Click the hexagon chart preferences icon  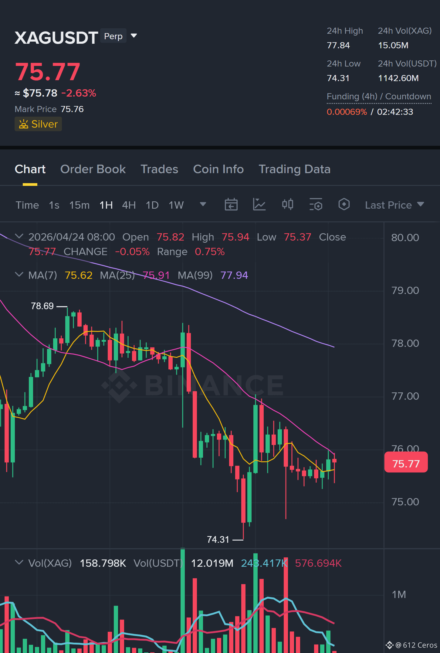click(344, 204)
